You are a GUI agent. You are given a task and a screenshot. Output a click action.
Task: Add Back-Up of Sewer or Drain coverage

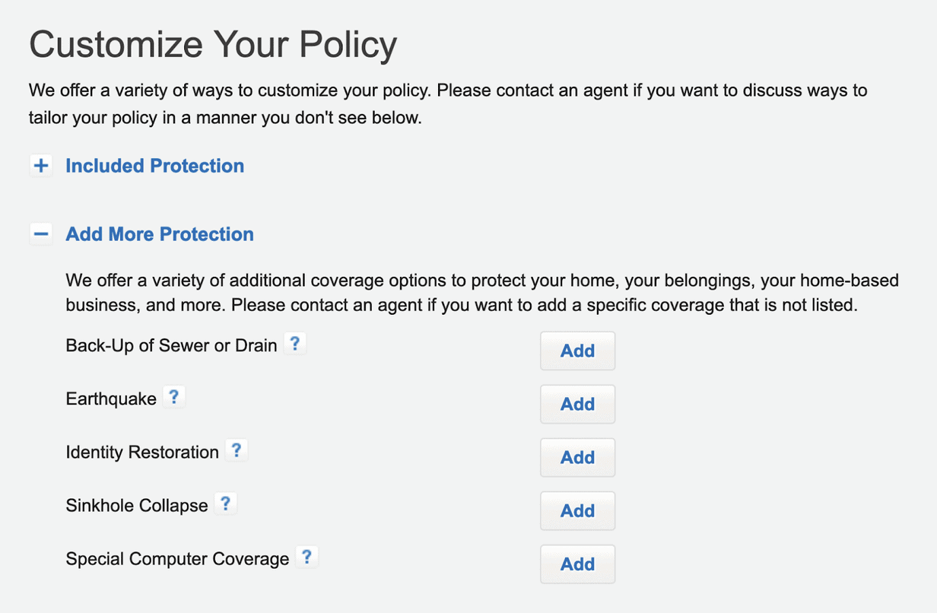(577, 351)
